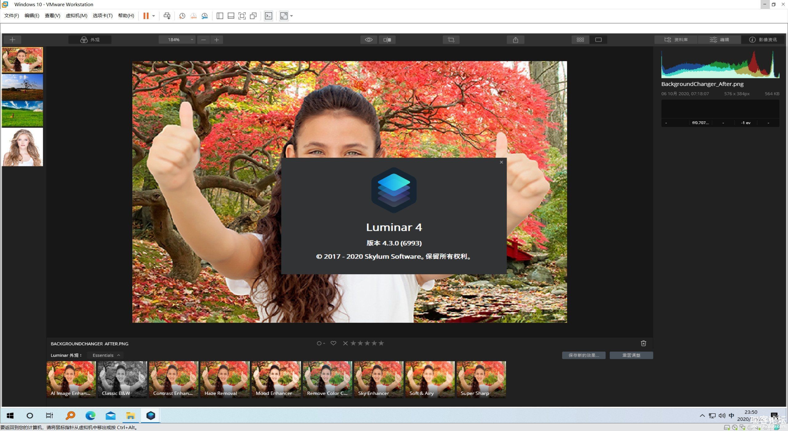
Task: Switch to gallery grid view
Action: [x=580, y=40]
